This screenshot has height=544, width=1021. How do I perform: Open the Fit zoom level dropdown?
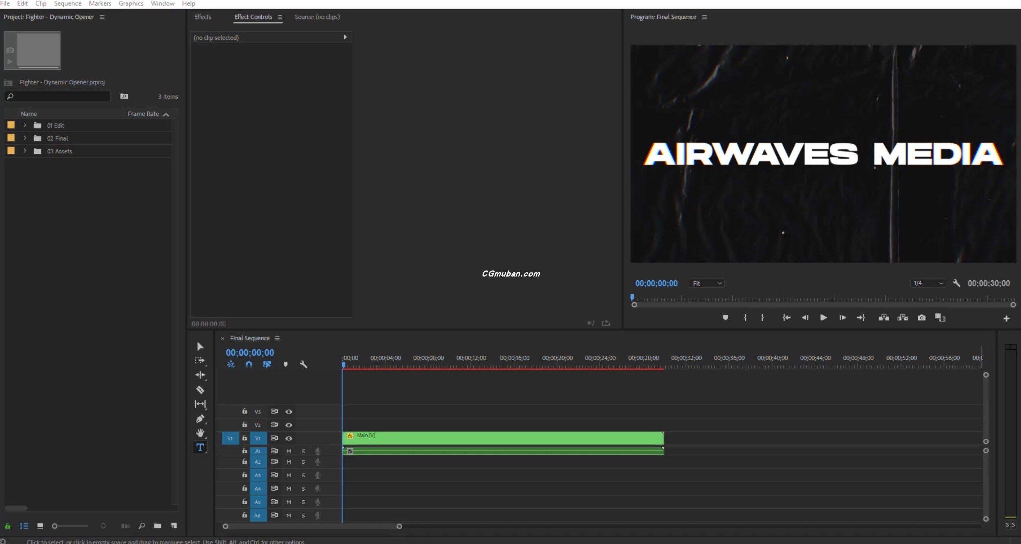coord(706,283)
